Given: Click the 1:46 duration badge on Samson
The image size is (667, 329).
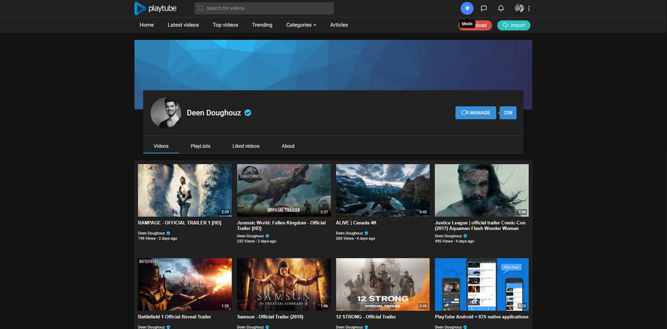Looking at the screenshot, I should point(324,306).
